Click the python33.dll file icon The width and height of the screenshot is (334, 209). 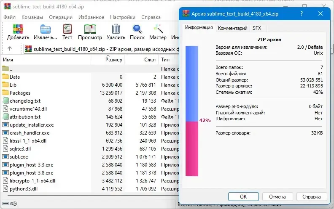[x=5, y=189]
